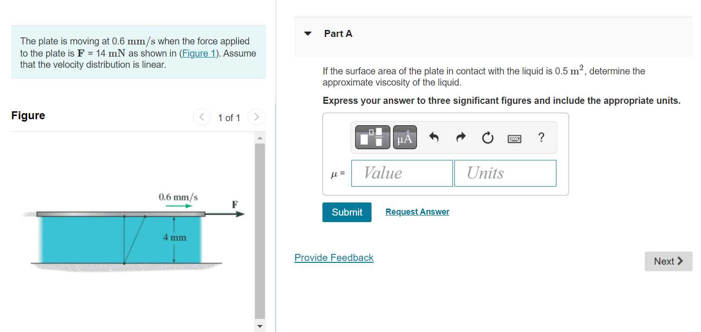Image resolution: width=701 pixels, height=332 pixels.
Task: Open the Figure 1 hyperlink
Action: [199, 53]
